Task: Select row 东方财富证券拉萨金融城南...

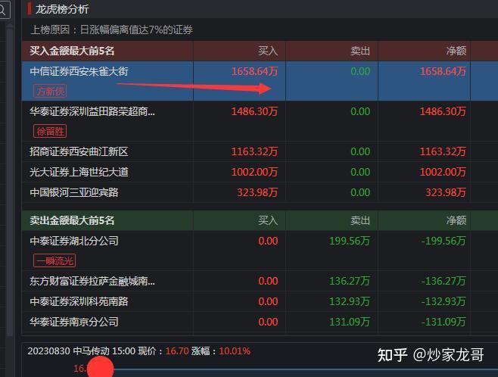Action: (x=260, y=281)
